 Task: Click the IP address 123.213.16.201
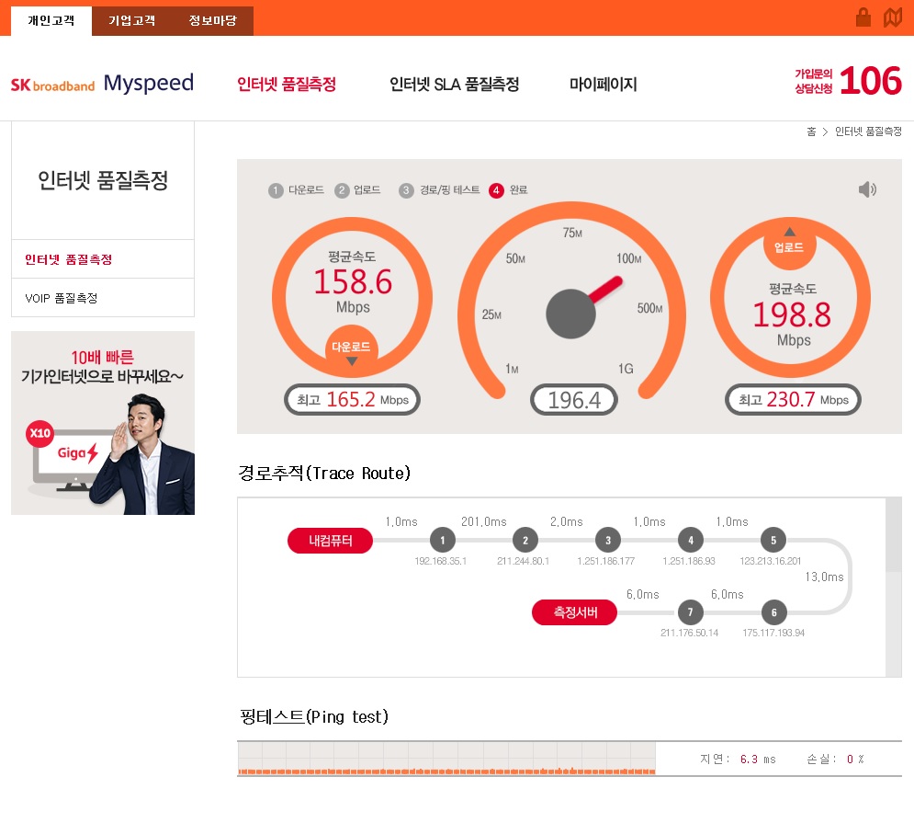771,561
